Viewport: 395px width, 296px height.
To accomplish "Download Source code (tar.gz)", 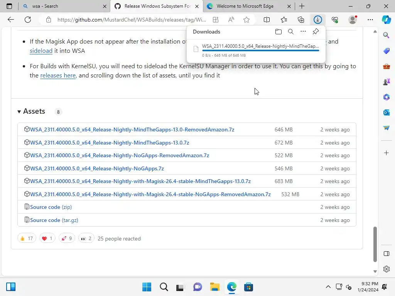I will coord(54,220).
